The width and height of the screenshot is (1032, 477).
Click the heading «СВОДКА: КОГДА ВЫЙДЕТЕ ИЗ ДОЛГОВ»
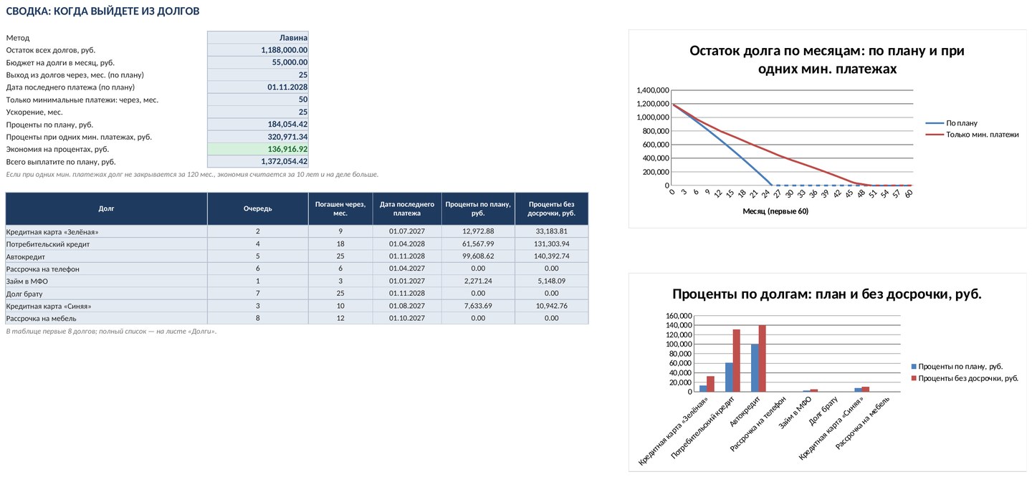(102, 11)
